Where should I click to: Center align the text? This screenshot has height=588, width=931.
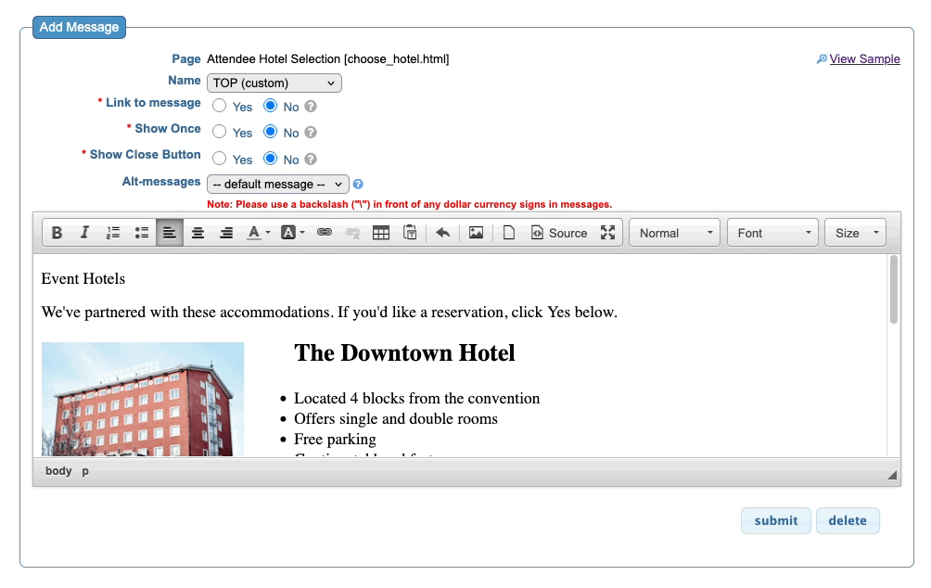[x=198, y=233]
